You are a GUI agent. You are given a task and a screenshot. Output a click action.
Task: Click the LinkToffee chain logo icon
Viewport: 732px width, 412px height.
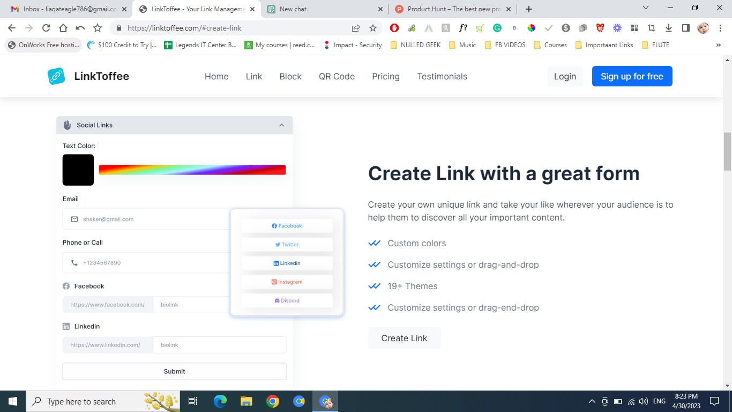(x=56, y=76)
